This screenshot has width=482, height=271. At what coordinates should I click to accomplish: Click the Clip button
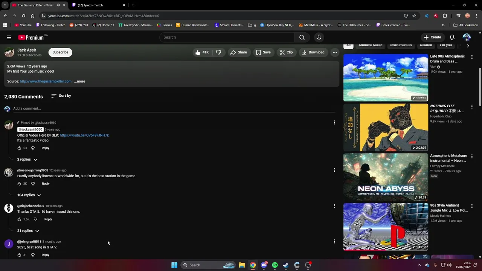tap(286, 52)
